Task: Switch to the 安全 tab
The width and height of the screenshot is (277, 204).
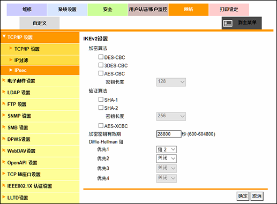Action: tap(108, 10)
